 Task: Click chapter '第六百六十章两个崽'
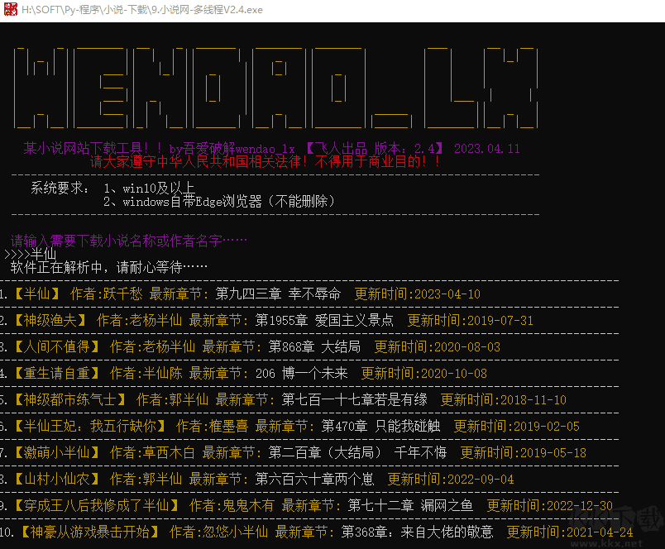pos(314,479)
